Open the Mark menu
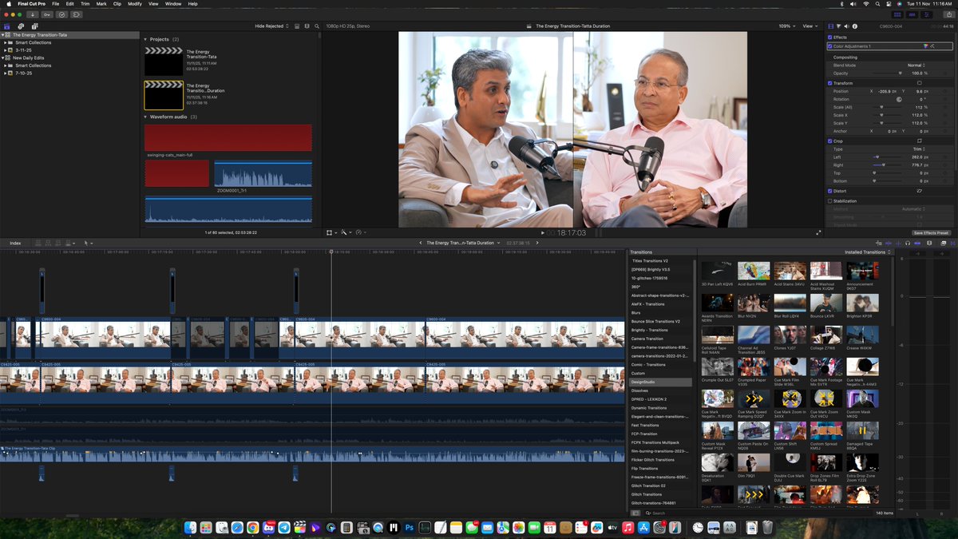The width and height of the screenshot is (958, 539). coord(101,4)
